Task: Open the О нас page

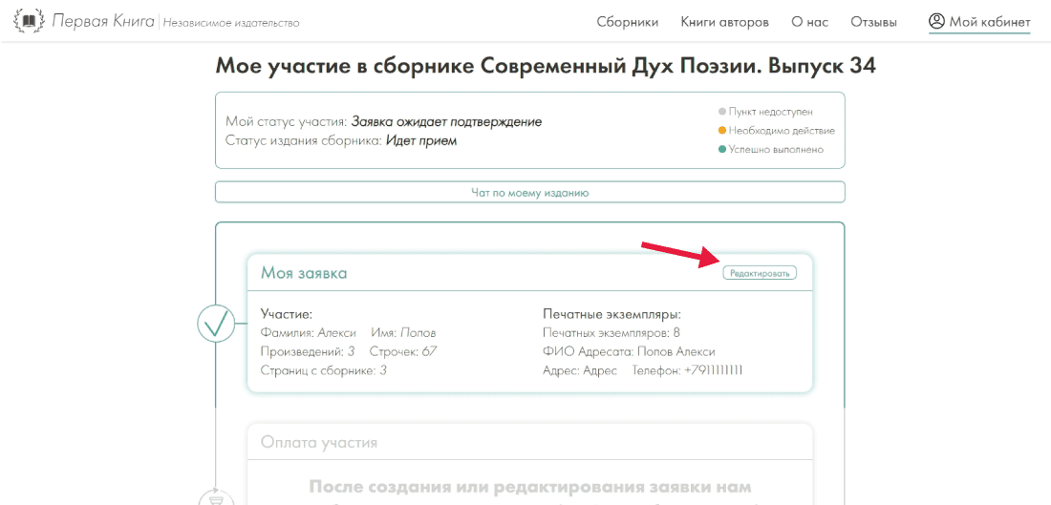Action: click(809, 22)
